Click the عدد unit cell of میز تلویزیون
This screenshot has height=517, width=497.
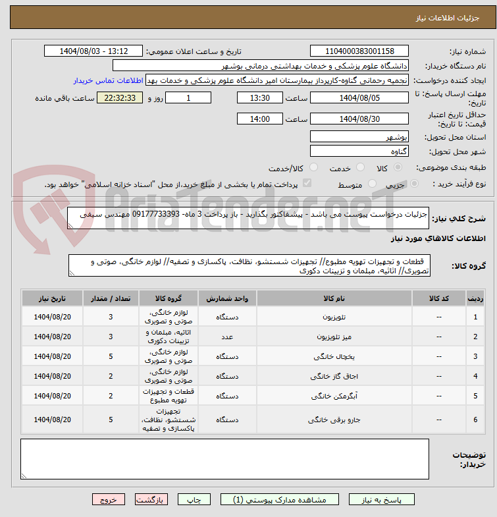tap(227, 337)
